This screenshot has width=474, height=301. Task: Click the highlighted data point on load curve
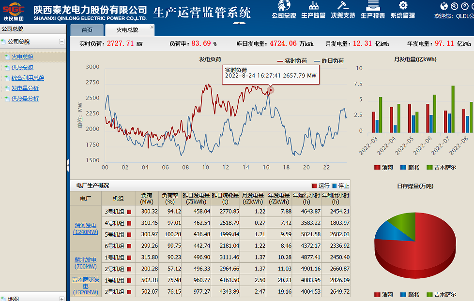(270, 90)
